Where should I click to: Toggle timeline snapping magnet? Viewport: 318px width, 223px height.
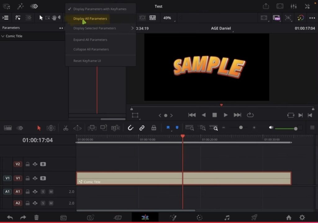[130, 128]
